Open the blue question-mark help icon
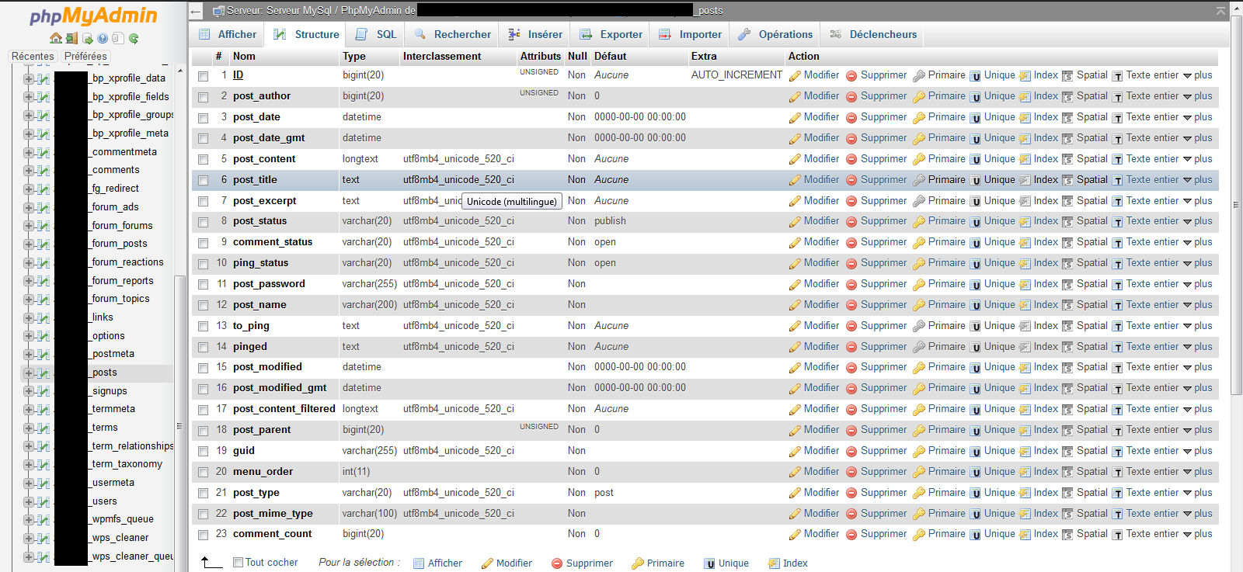This screenshot has width=1243, height=572. pyautogui.click(x=103, y=38)
